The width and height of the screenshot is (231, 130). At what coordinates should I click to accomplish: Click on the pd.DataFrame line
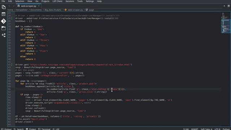click(58, 116)
